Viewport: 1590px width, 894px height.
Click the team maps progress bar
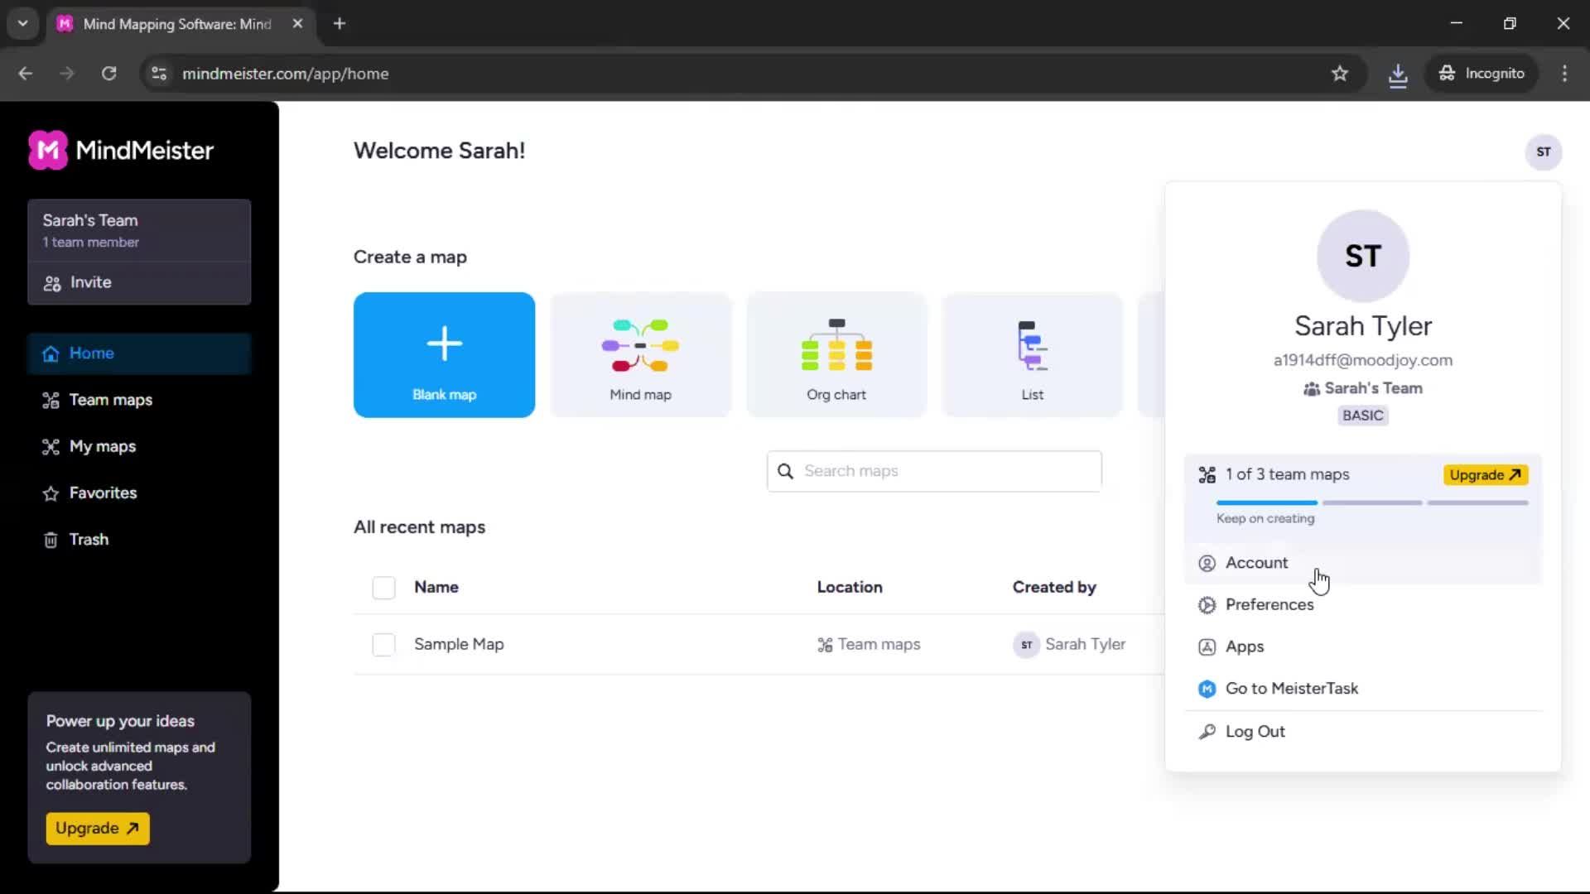point(1371,502)
